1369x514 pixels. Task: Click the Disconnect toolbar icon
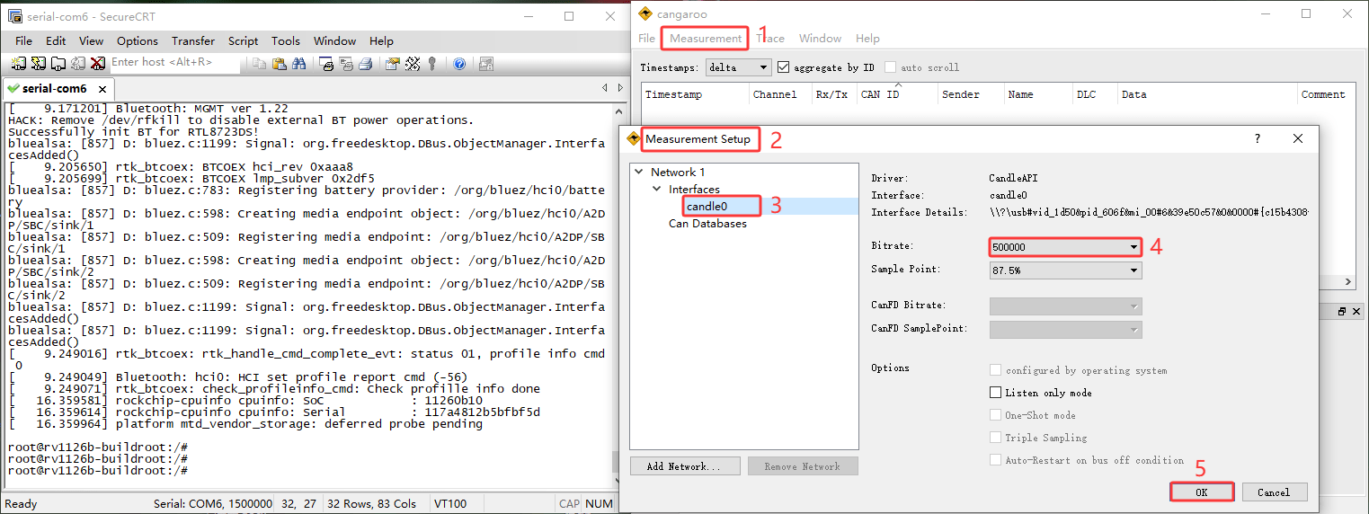[x=97, y=63]
